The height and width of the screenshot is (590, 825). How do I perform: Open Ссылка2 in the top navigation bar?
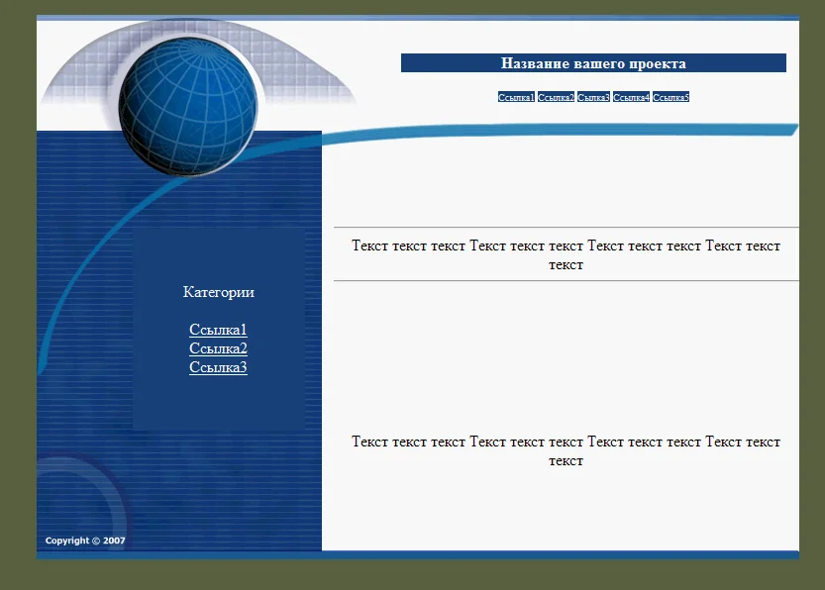click(x=556, y=97)
